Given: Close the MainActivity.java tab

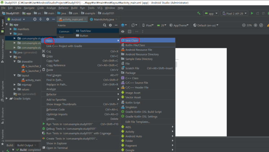Looking at the screenshot, I should (116, 20).
